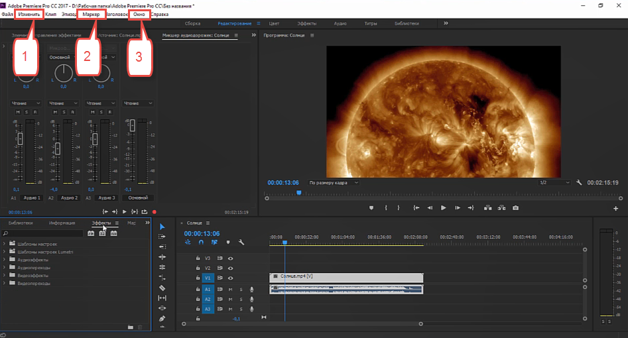This screenshot has width=628, height=338.
Task: Mute audio track A1 in the timeline
Action: pyautogui.click(x=231, y=290)
